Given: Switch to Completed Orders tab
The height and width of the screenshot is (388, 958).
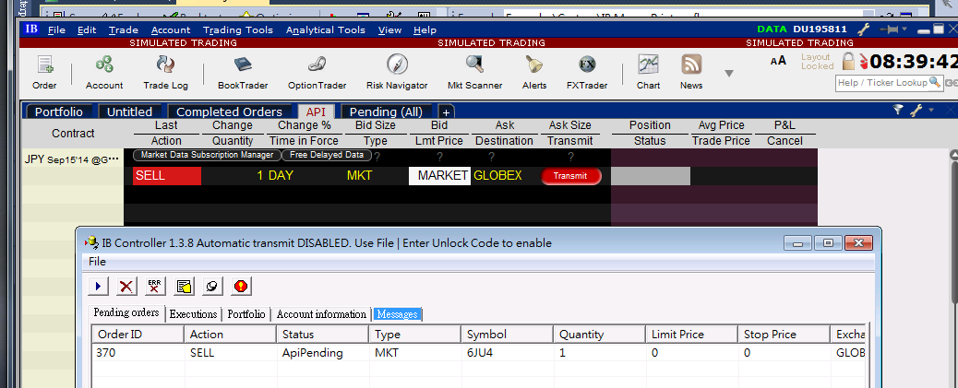Looking at the screenshot, I should tap(229, 112).
